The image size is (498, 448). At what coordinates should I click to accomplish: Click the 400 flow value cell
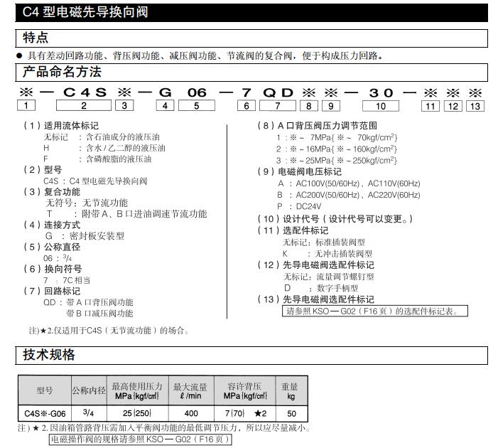coord(190,413)
